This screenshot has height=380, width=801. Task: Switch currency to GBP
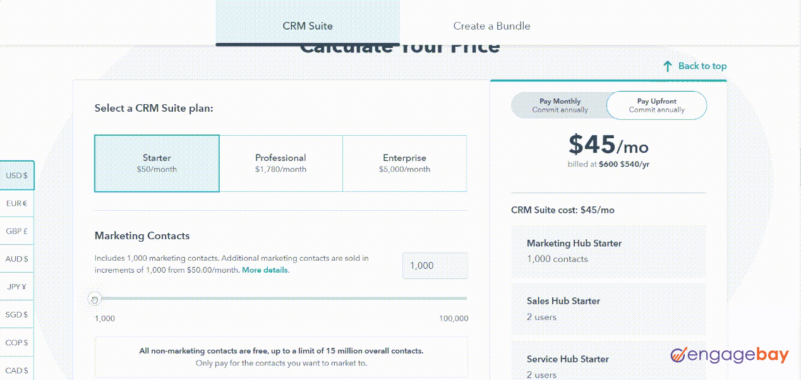[17, 231]
